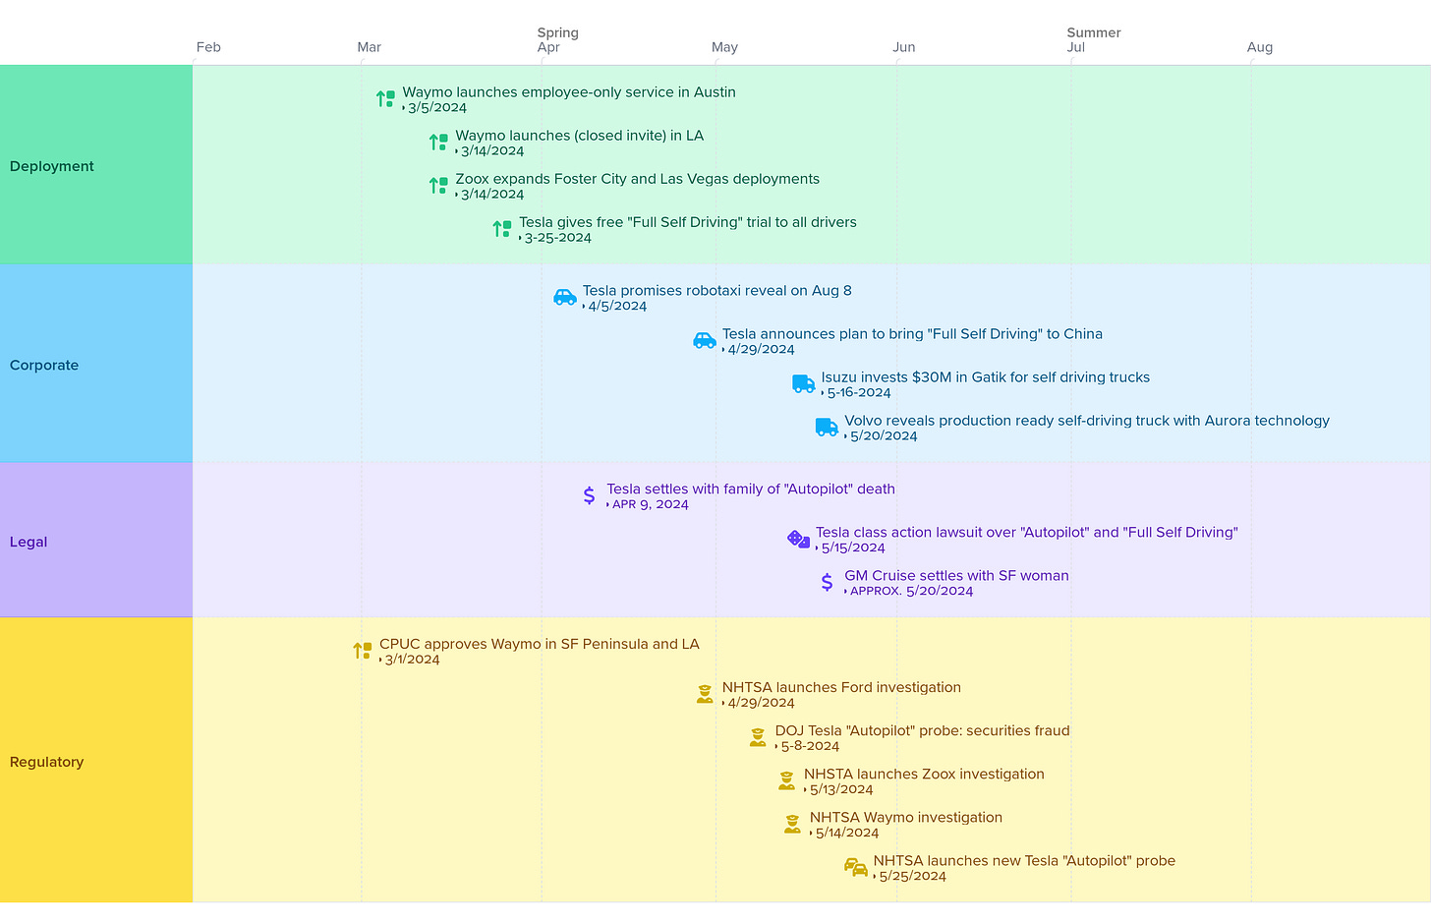Open 'Waymo launches (closed invite) in LA'
The image size is (1431, 922).
(580, 136)
